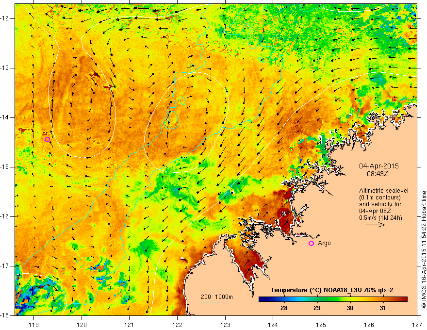Screen dimensions: 427x330
Task: Click the longitude axis label '123'
Action: coord(225,325)
